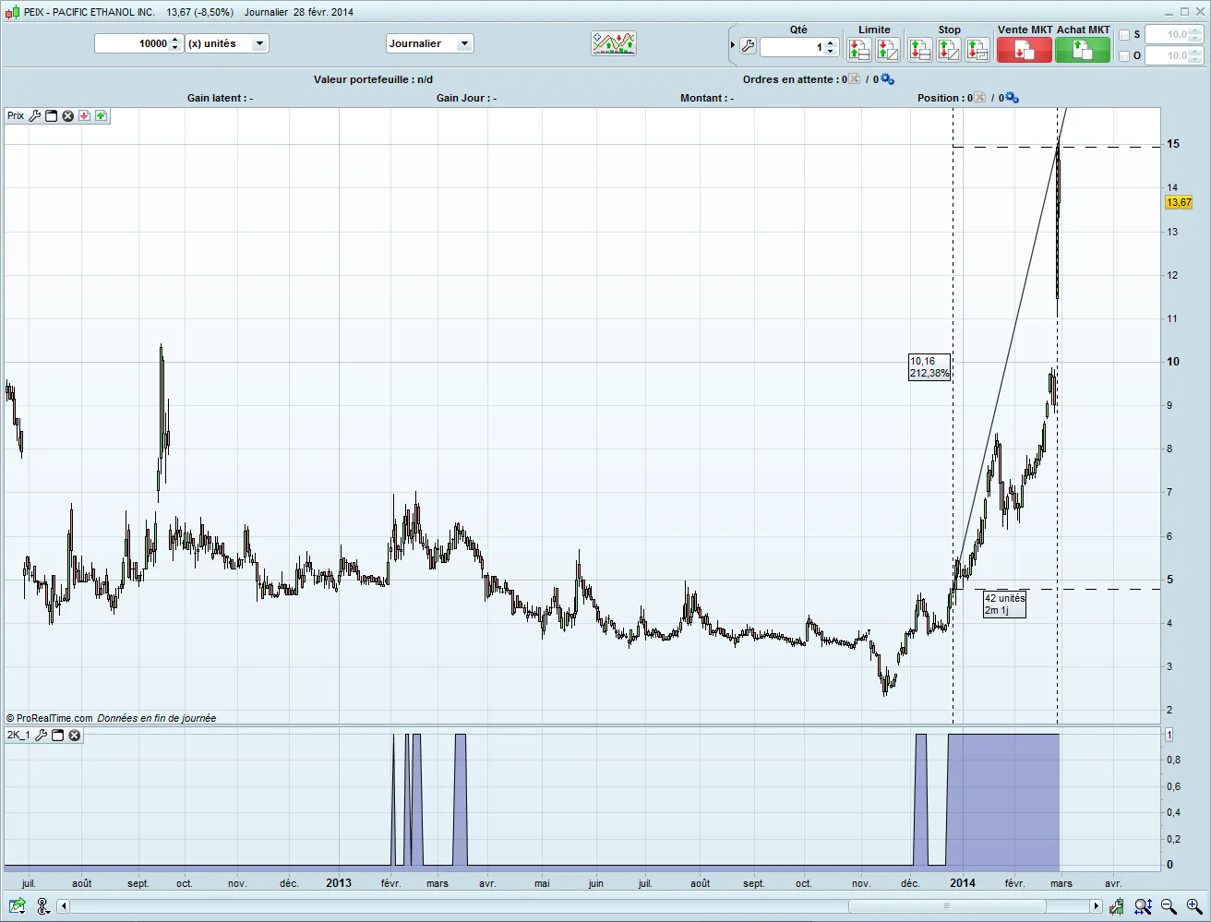Open position settings gears icon
Image resolution: width=1211 pixels, height=922 pixels.
coord(1012,98)
